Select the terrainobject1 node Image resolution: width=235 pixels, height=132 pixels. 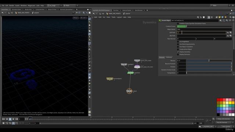[x=110, y=78]
